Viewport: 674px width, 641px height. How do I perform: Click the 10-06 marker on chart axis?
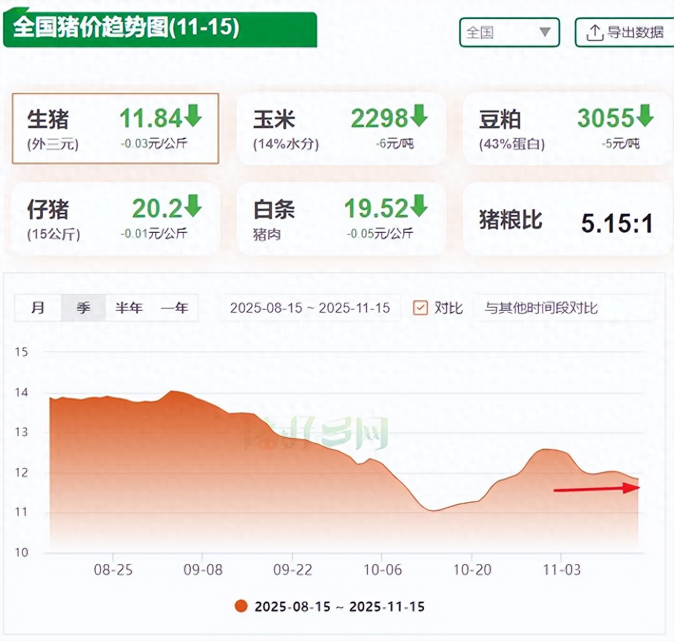(382, 570)
